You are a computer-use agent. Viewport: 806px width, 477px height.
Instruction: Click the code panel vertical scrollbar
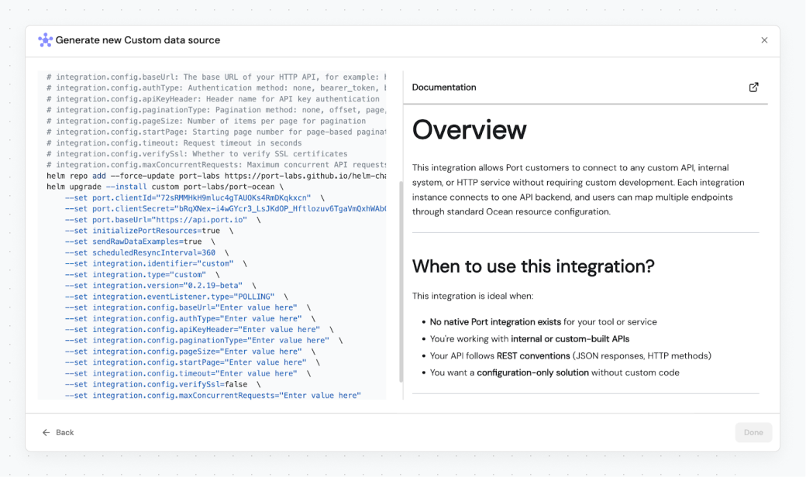[x=401, y=281]
